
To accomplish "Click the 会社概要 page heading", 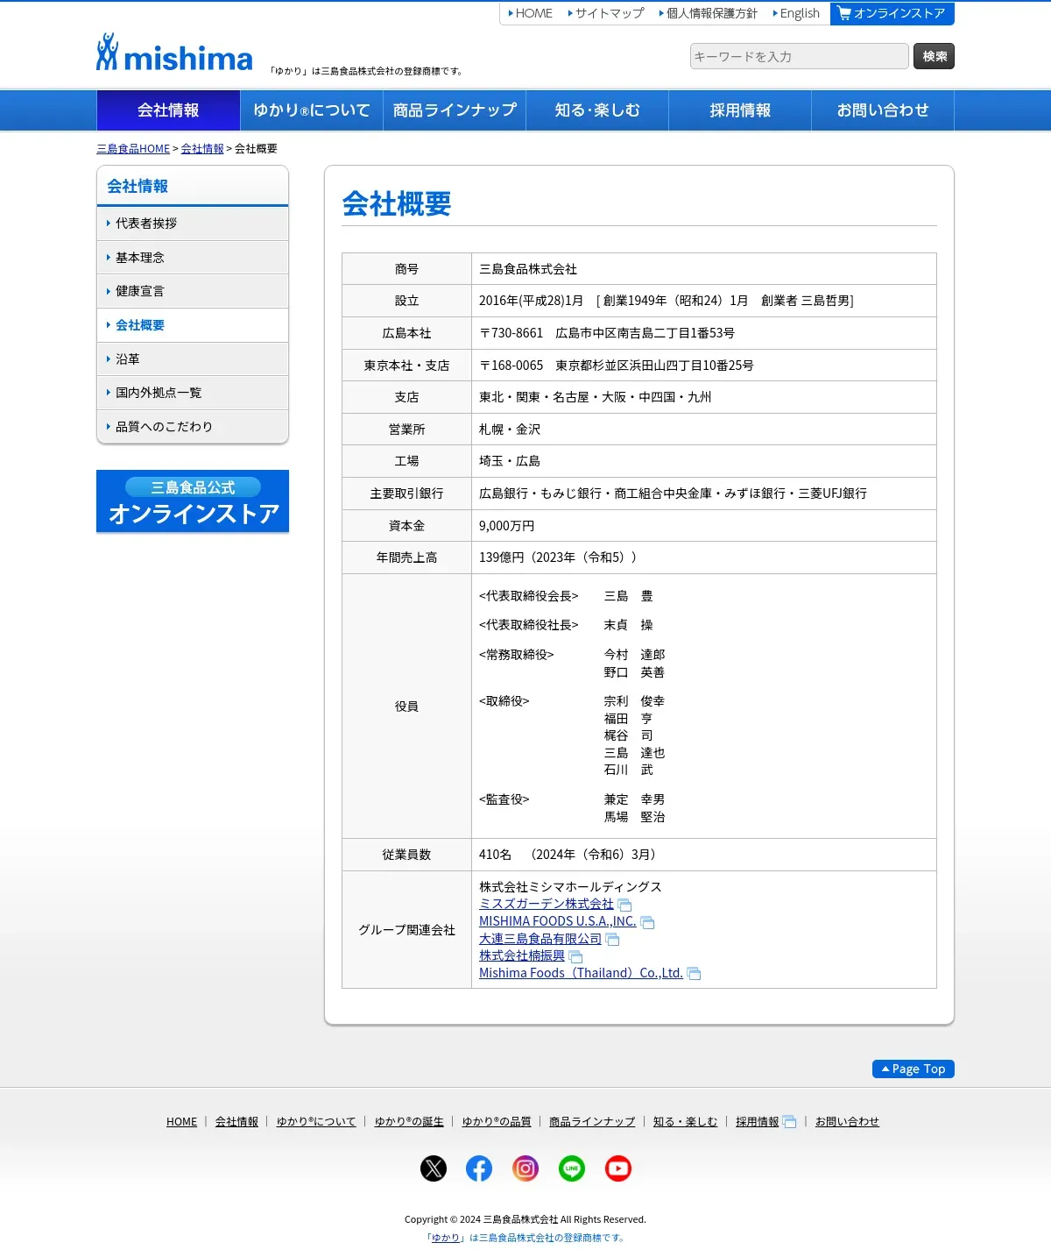I will [x=397, y=204].
